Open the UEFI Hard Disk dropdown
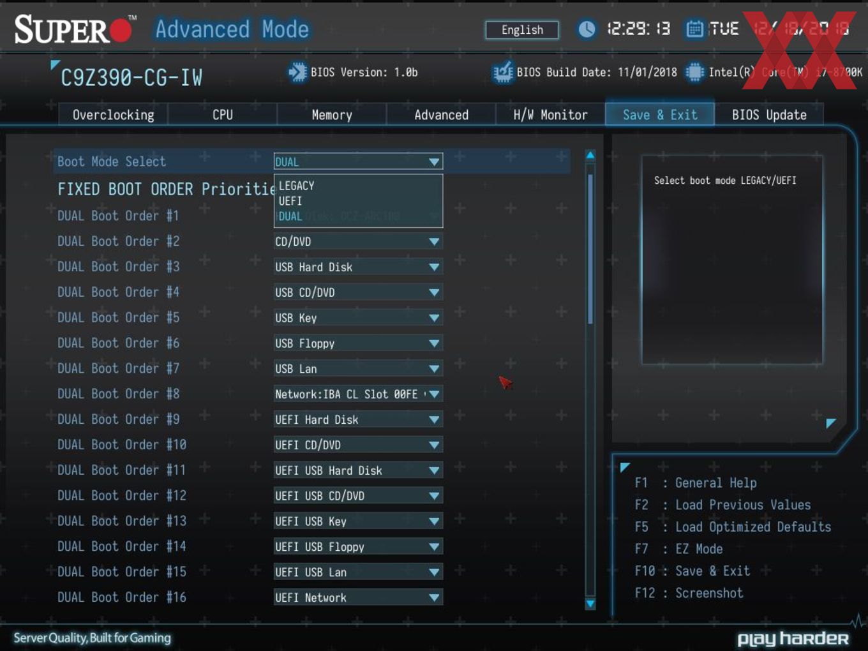868x651 pixels. (x=358, y=419)
